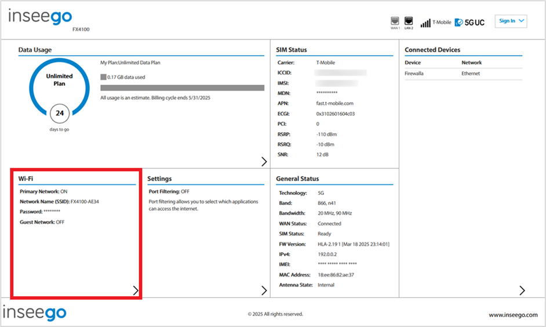Click the SSID value FX4100-AE34
Image resolution: width=546 pixels, height=327 pixels.
tap(85, 202)
